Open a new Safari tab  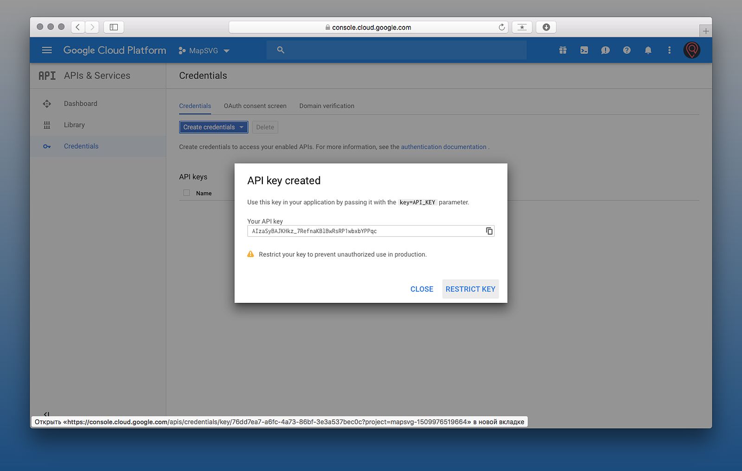click(x=705, y=31)
